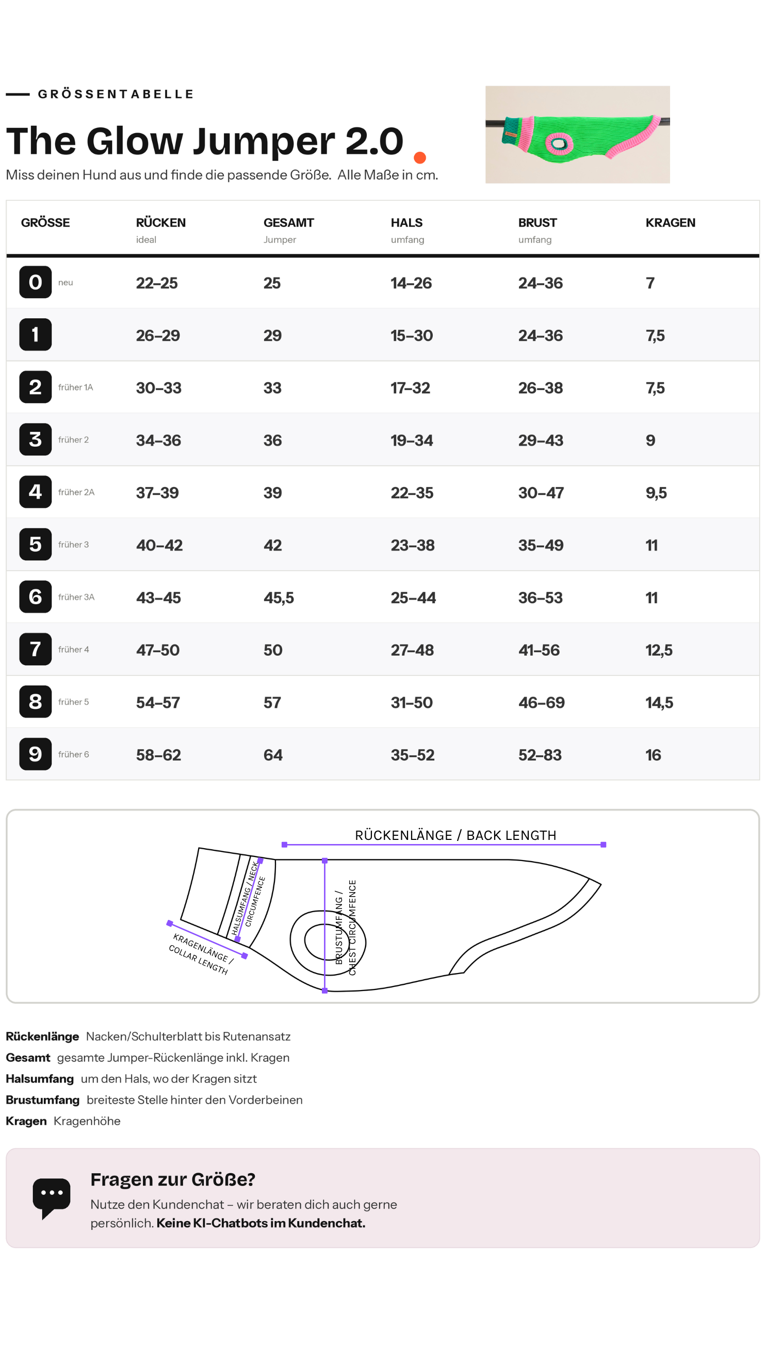Viewport: 766px width, 1362px height.
Task: Click the Brustumfang chest circumference diagram label
Action: [x=346, y=928]
